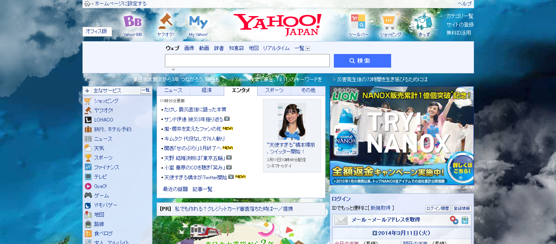Select the 動画 search category
The width and height of the screenshot is (556, 244).
pyautogui.click(x=204, y=48)
